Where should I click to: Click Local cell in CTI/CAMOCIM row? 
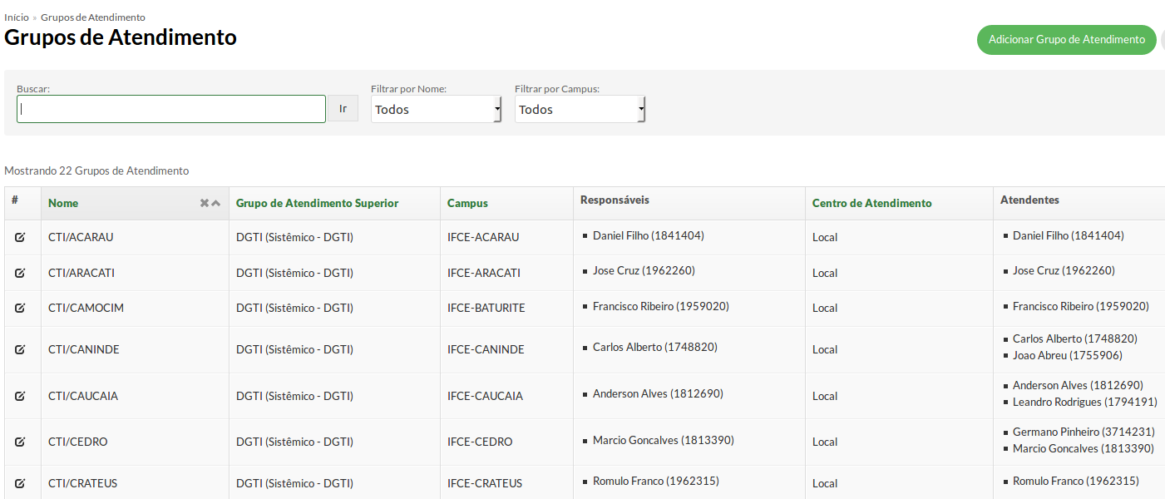point(825,308)
